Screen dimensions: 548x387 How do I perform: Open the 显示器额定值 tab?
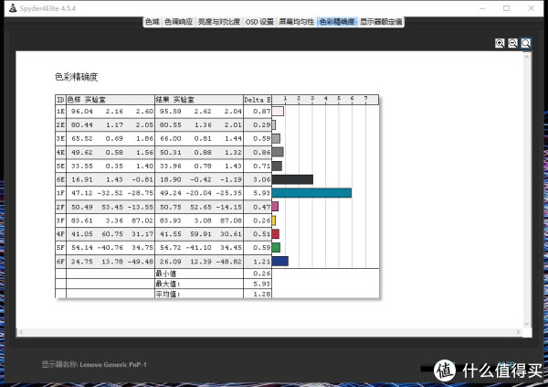380,20
